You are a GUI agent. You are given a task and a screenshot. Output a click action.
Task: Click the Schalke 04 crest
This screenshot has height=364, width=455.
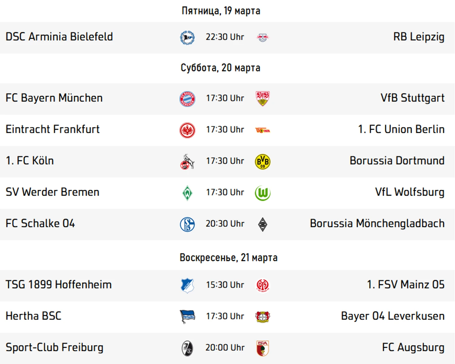187,224
